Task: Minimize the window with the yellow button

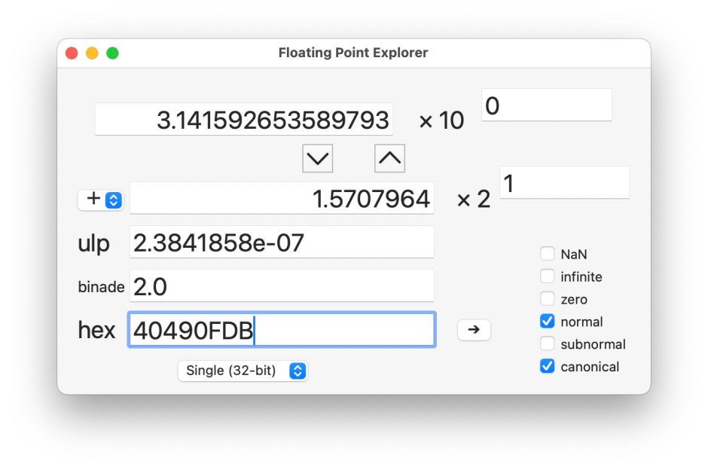Action: (92, 53)
